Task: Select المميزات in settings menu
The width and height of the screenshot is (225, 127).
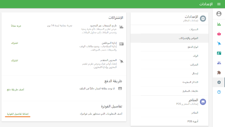Action: (170, 30)
